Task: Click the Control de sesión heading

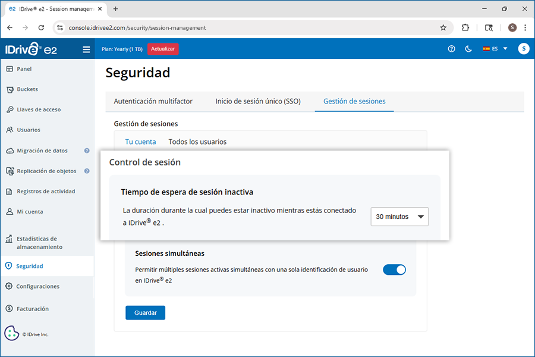Action: [x=145, y=162]
